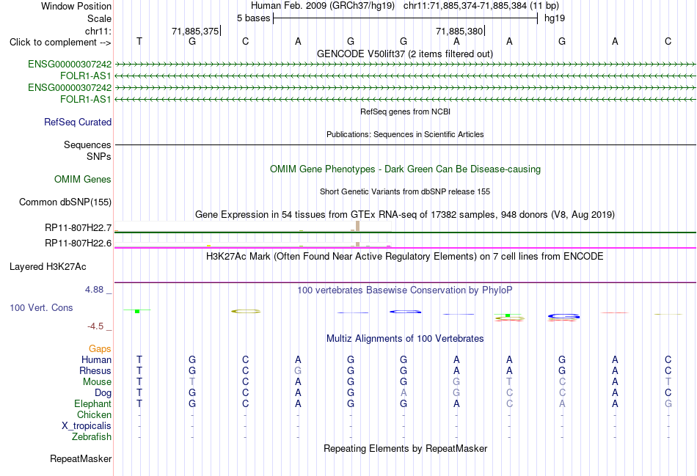Click the 'Dog' alignment row label
Screen dimensions: 697x476
coord(103,393)
